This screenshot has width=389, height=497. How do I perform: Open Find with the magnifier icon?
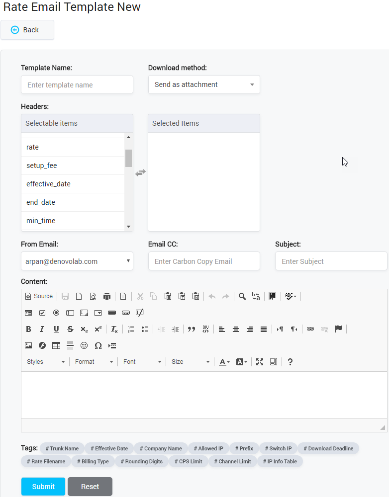[x=242, y=296]
